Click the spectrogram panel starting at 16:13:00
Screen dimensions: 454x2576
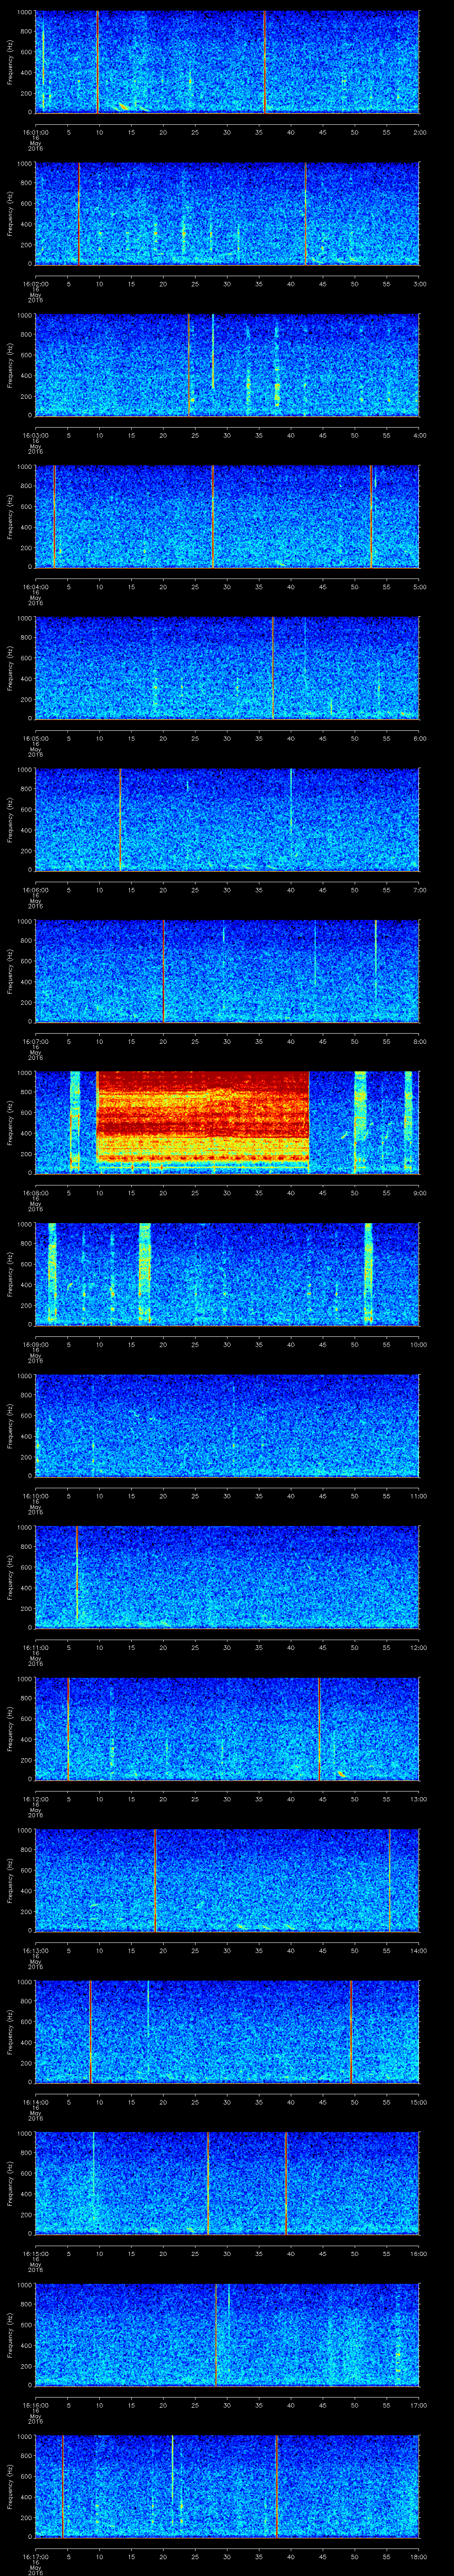227,1880
